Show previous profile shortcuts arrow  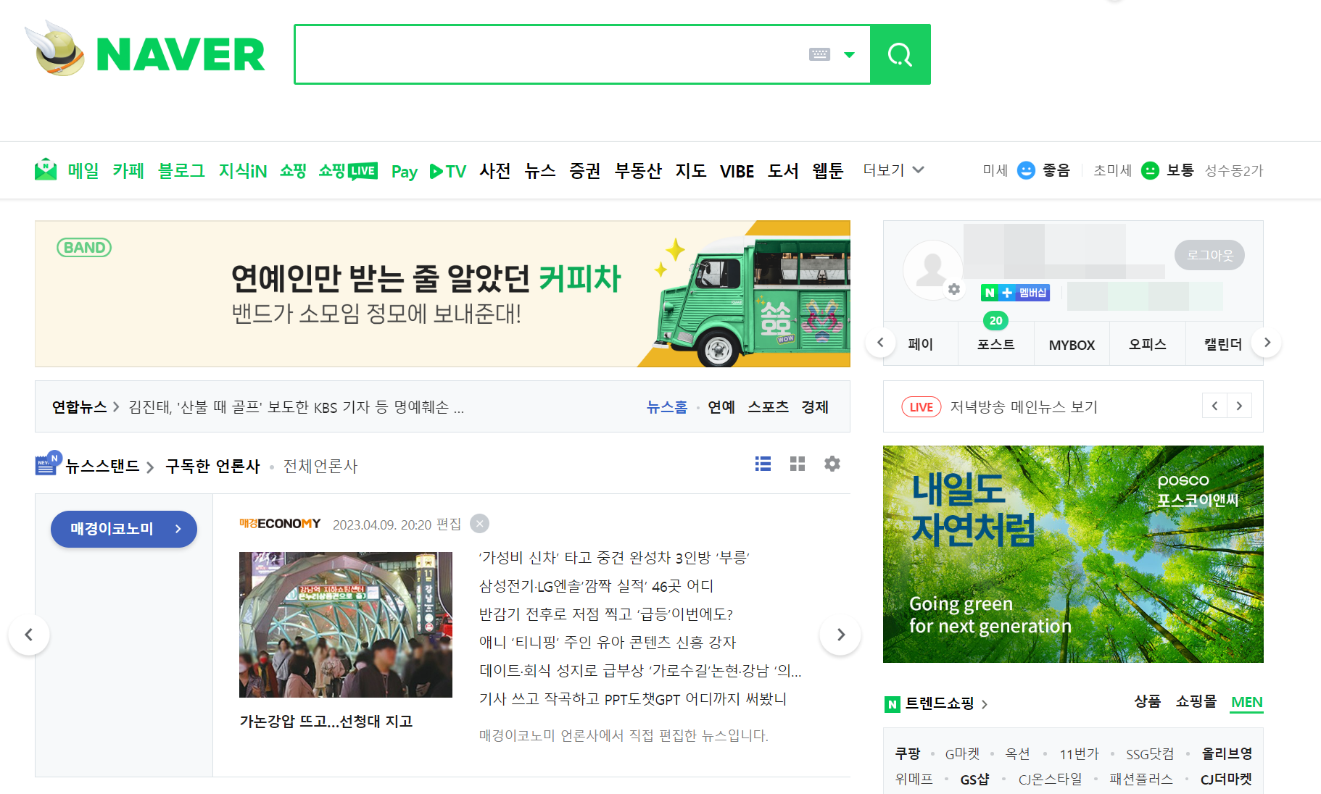880,343
